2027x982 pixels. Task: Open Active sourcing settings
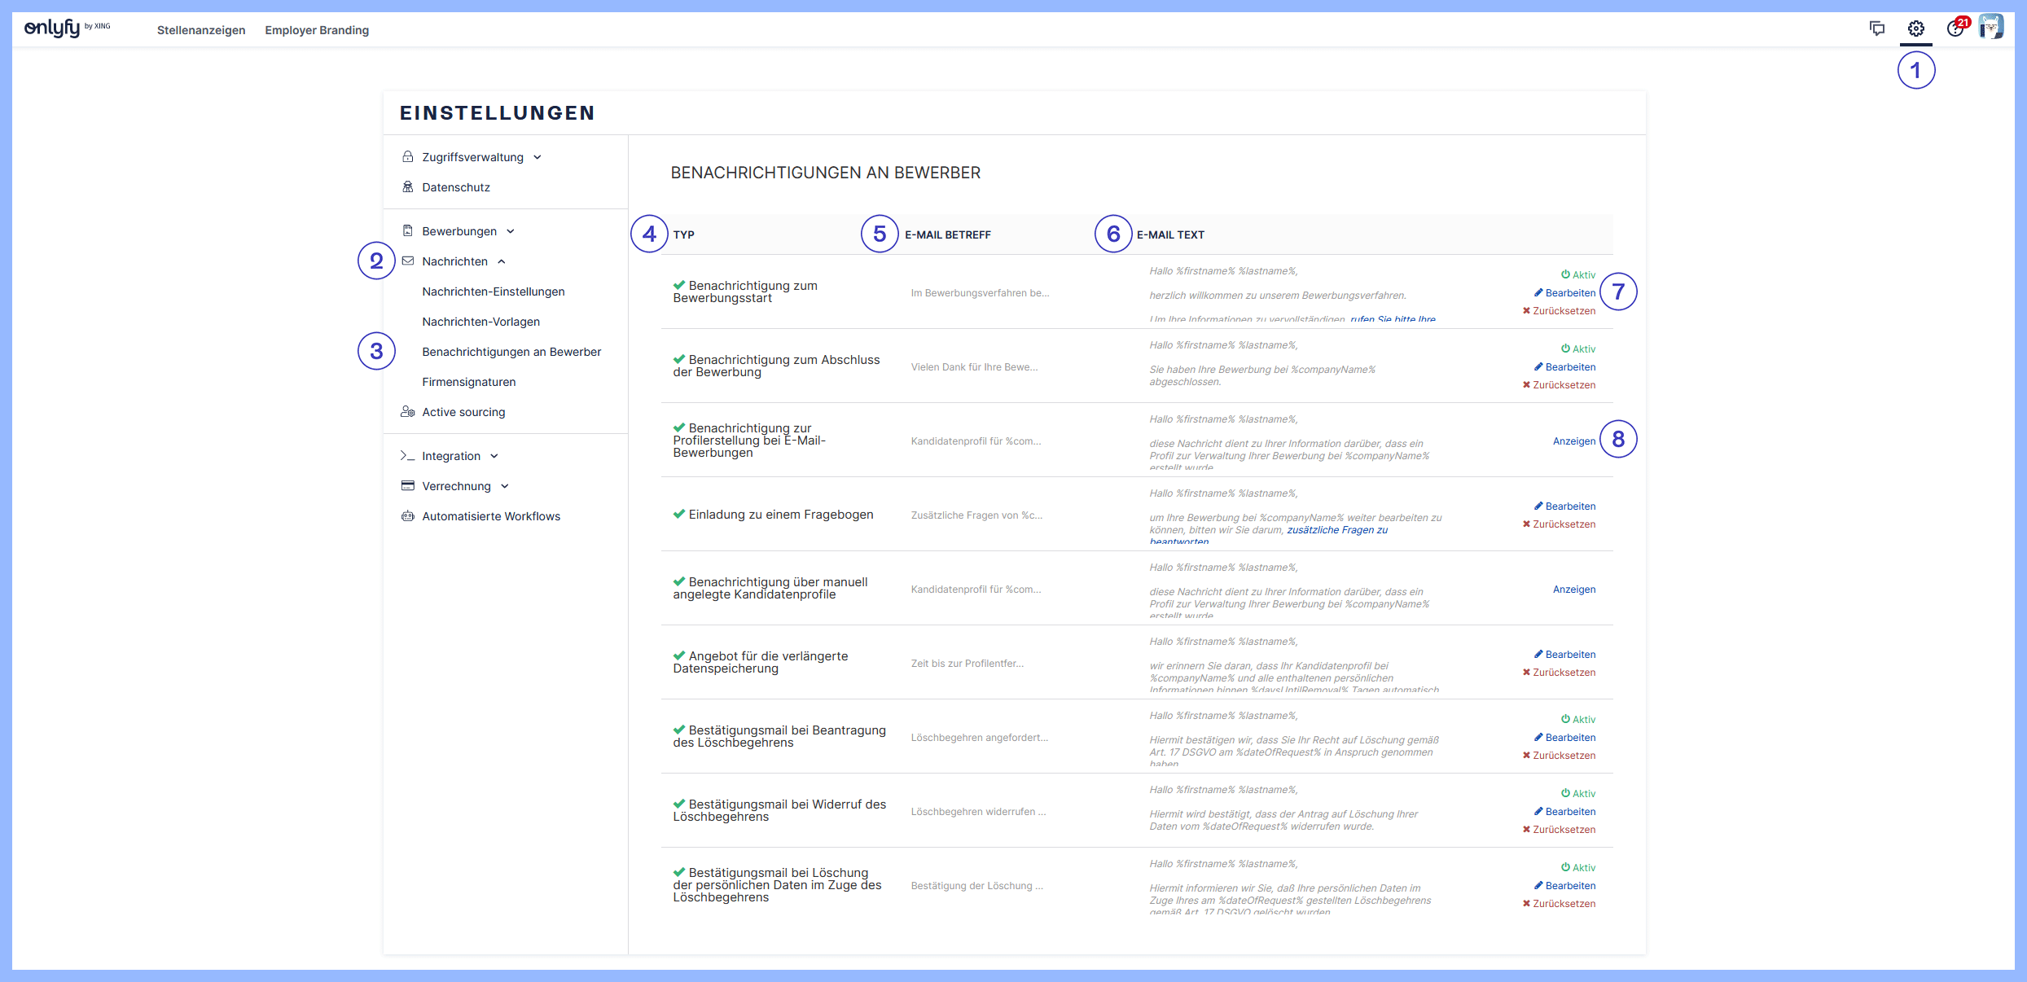[463, 412]
